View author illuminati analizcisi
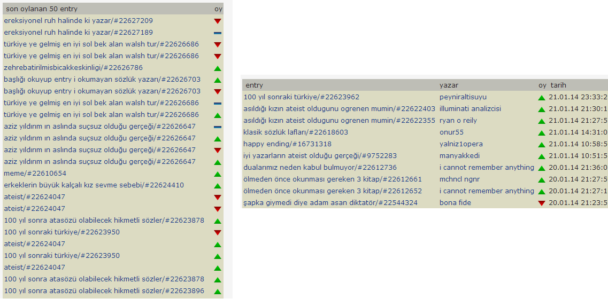608x299 pixels. [x=470, y=109]
